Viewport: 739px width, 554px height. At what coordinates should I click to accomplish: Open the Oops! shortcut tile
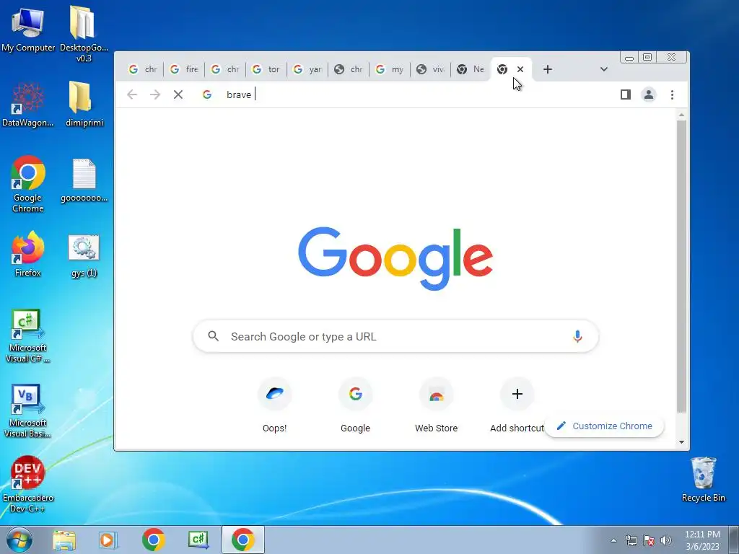[x=275, y=405]
